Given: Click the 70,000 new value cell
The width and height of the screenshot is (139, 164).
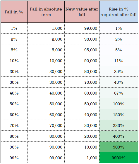Looking at the screenshot, I should [82, 82].
